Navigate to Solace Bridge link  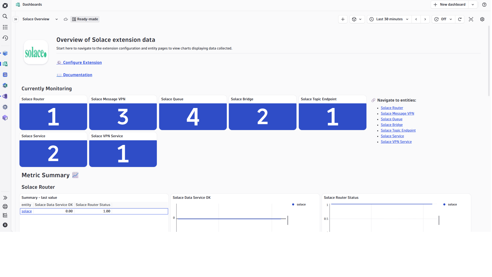[x=392, y=125]
